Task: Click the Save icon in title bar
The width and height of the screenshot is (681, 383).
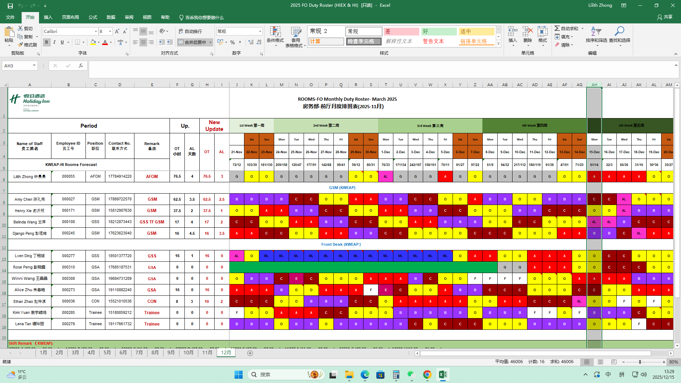Action: click(10, 6)
